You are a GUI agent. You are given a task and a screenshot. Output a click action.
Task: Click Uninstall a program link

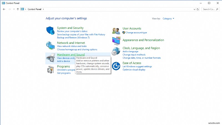pyautogui.click(x=66, y=70)
